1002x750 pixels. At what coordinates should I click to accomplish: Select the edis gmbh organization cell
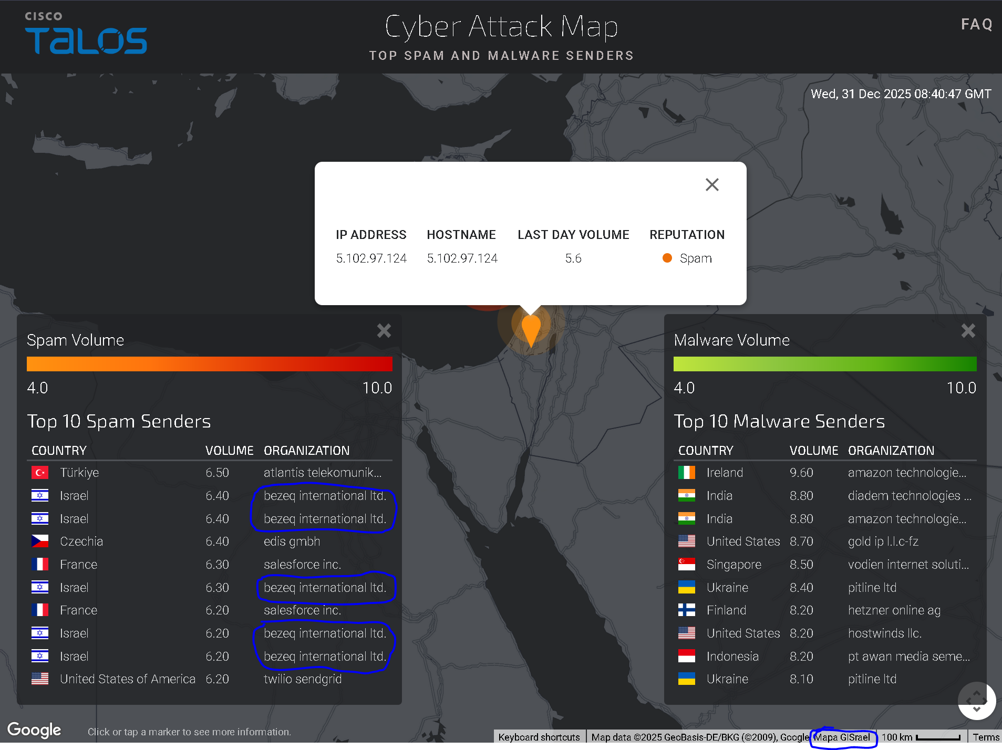[x=292, y=541]
